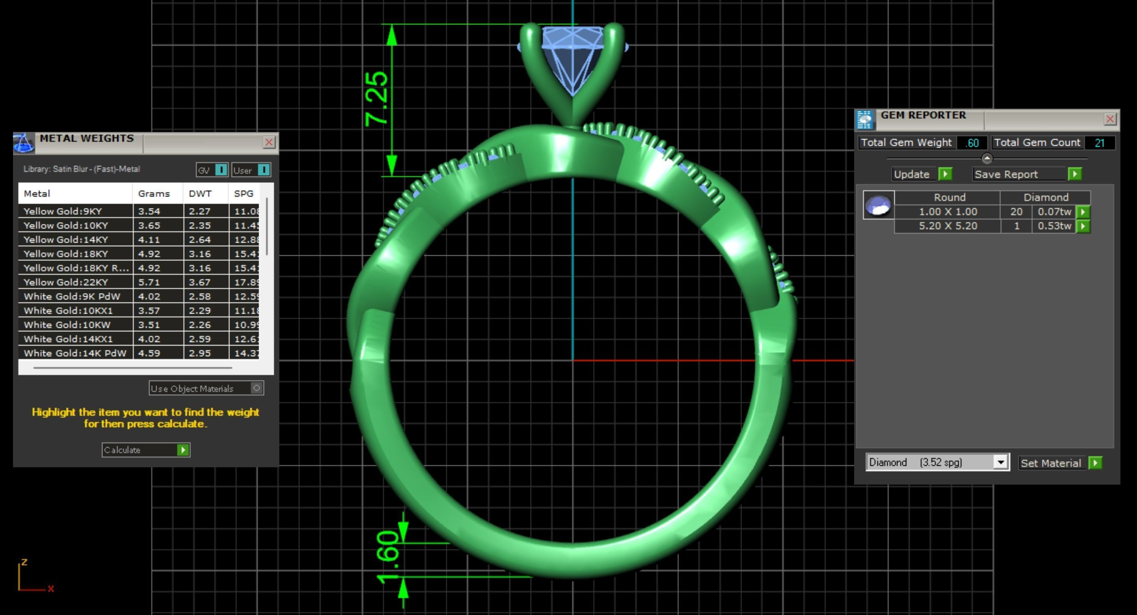
Task: Click the Gem Reporter panel icon
Action: pos(864,120)
